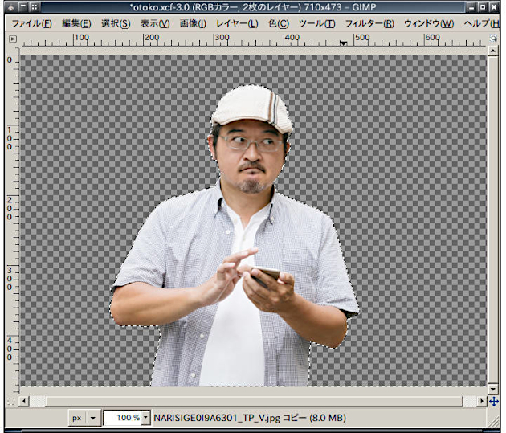
Task: Click the man's cap in the canvas
Action: 253,108
